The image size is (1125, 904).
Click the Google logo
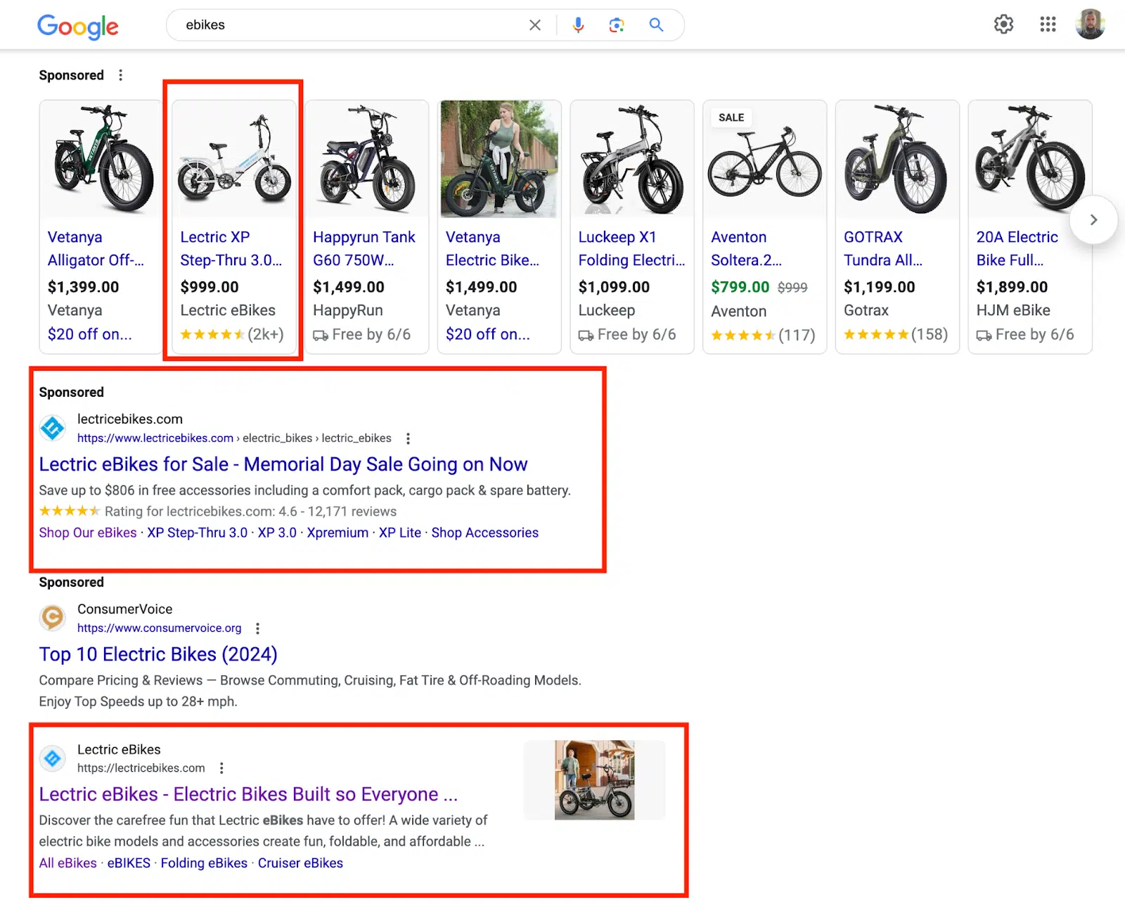tap(77, 27)
